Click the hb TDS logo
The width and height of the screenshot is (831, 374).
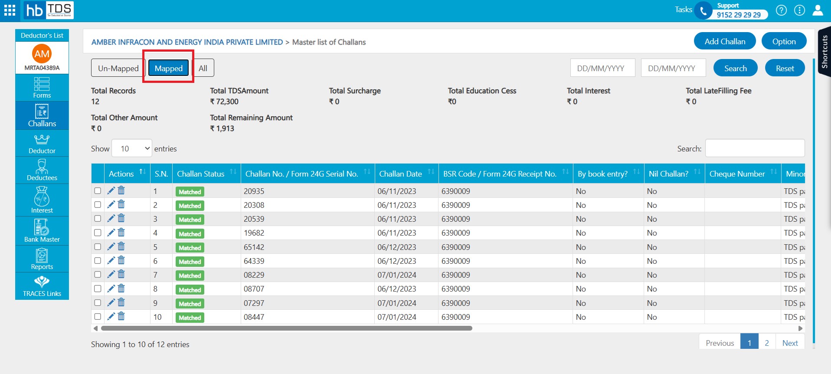(x=49, y=10)
